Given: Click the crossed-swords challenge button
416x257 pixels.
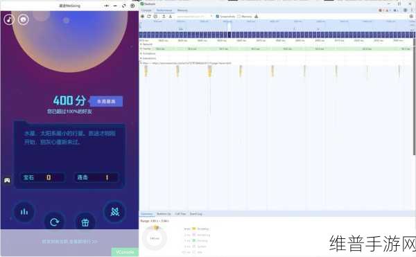Looking at the screenshot, I should 115,211.
